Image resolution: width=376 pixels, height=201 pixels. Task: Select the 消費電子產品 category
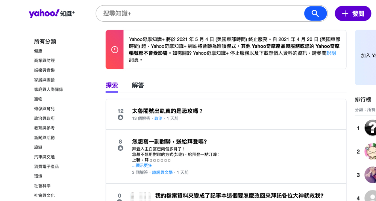pyautogui.click(x=46, y=166)
